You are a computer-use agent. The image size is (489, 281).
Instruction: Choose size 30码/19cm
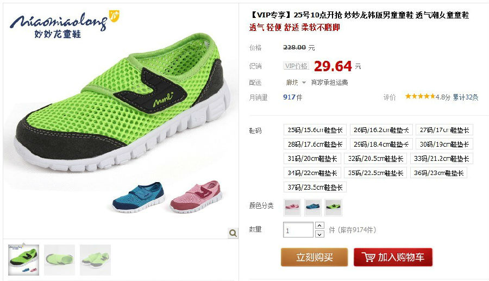click(x=444, y=144)
